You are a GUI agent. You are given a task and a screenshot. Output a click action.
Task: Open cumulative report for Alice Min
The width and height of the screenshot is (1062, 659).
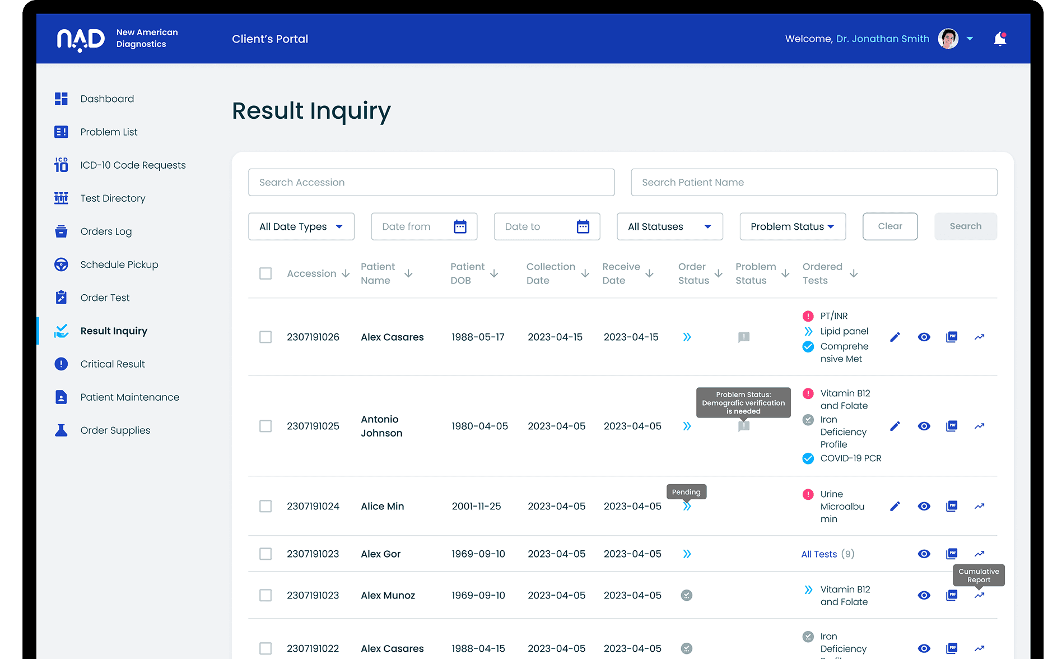(x=979, y=506)
